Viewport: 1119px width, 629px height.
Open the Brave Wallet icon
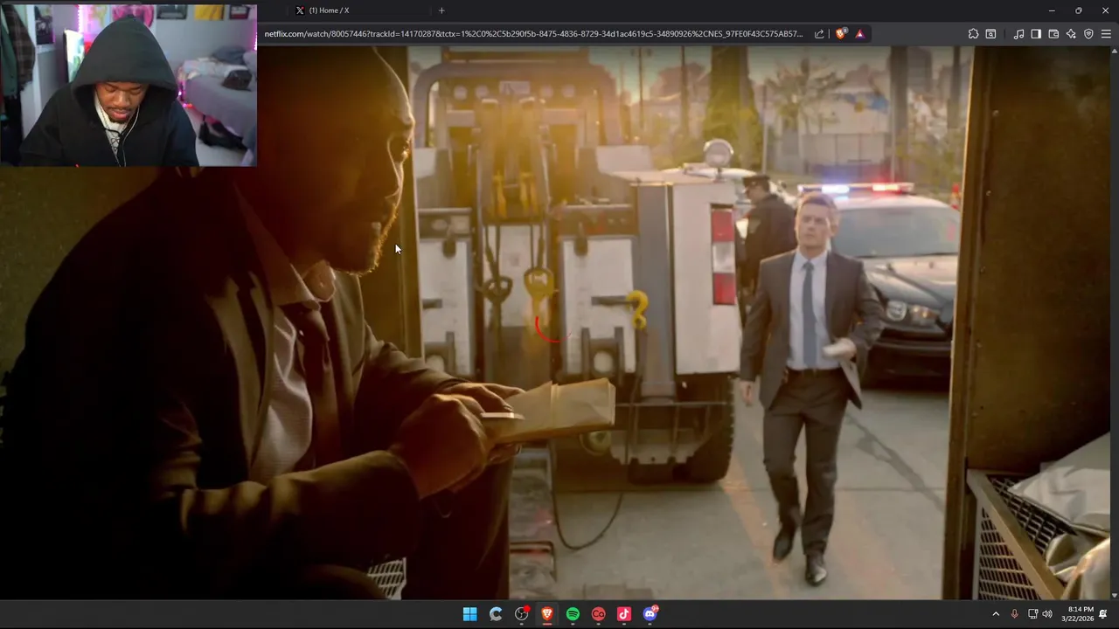[1053, 34]
